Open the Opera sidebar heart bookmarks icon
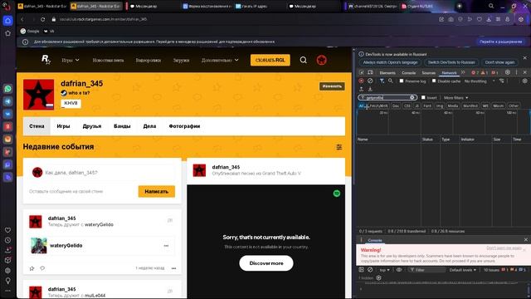 (x=7, y=230)
